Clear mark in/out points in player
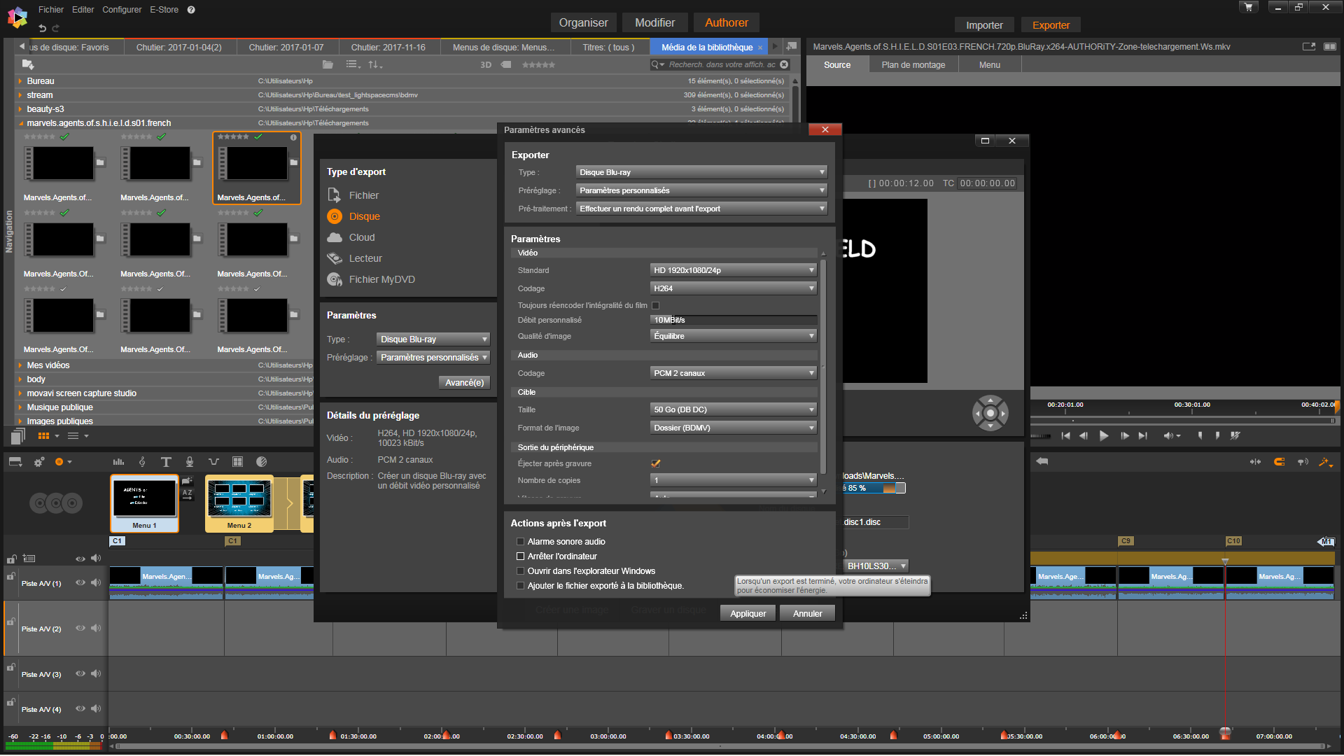This screenshot has height=756, width=1344. click(x=1235, y=435)
